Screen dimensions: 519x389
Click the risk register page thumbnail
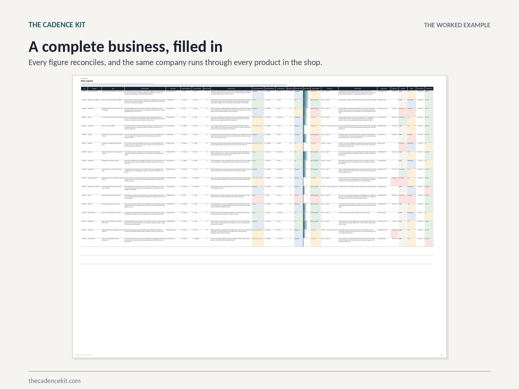point(259,217)
